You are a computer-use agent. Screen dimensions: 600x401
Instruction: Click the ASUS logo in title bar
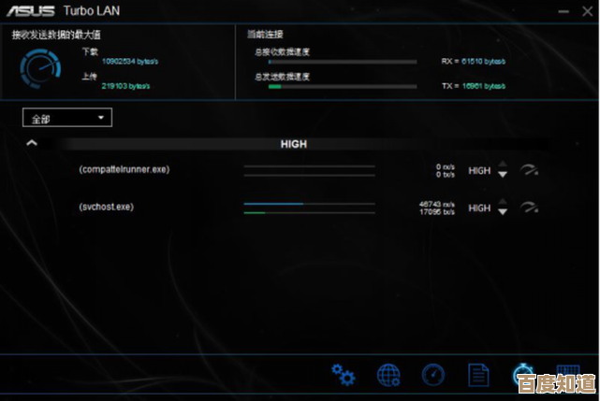coord(28,11)
